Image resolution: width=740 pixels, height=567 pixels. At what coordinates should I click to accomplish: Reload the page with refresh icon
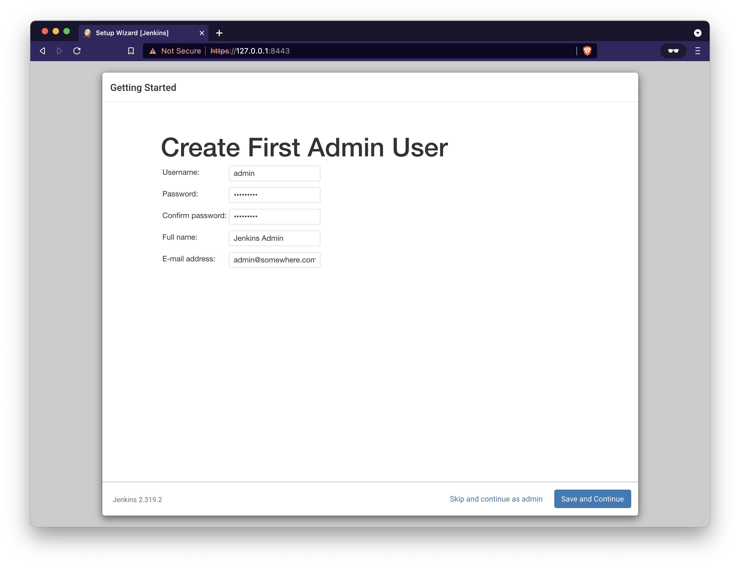tap(77, 51)
